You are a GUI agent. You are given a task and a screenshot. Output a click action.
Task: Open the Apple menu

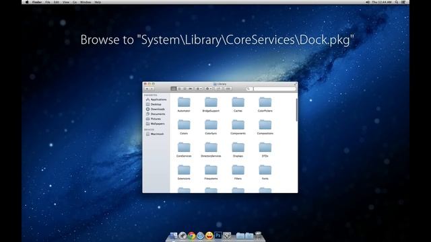pyautogui.click(x=27, y=2)
